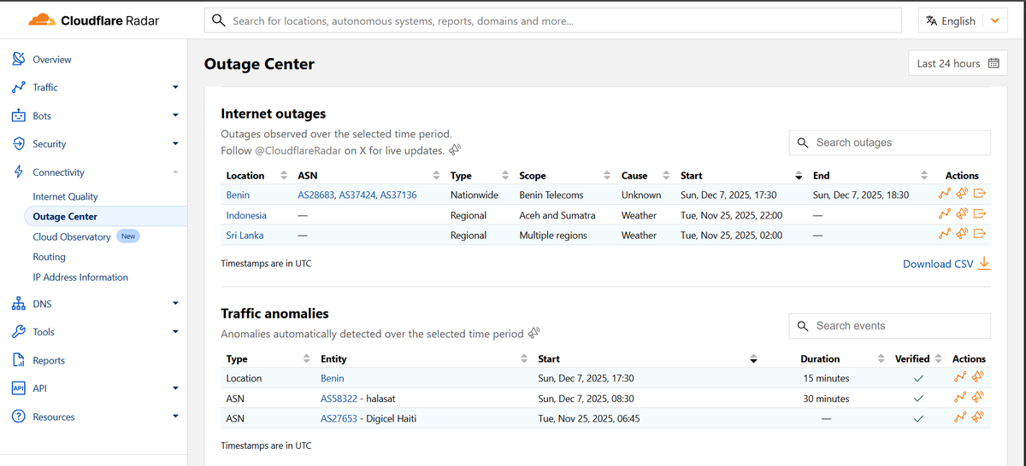Click the Bots robot icon in sidebar

(x=19, y=115)
